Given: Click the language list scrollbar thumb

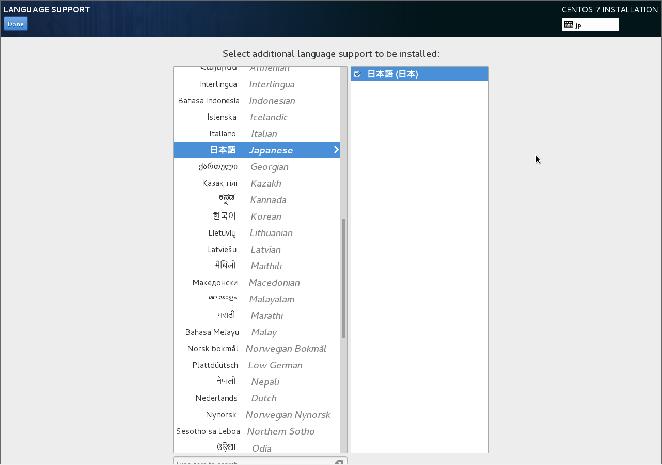Looking at the screenshot, I should pos(343,278).
